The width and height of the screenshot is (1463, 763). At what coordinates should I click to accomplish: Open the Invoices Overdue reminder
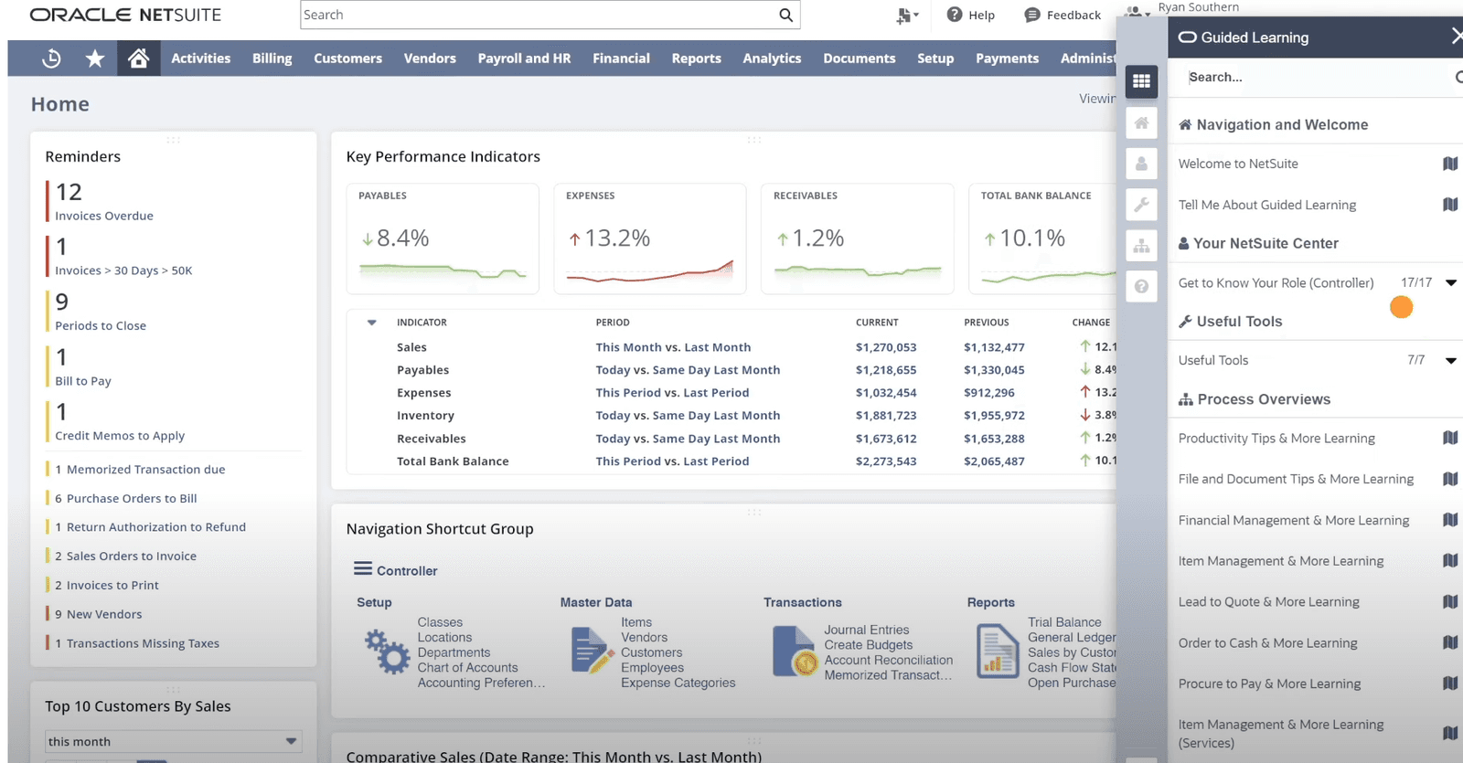104,217
